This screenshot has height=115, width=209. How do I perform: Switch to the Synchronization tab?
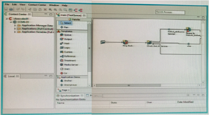click(70, 96)
